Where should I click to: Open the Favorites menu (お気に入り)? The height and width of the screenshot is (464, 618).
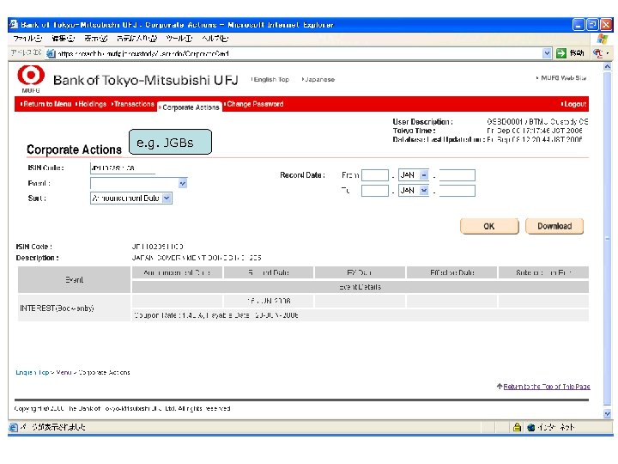(x=136, y=39)
